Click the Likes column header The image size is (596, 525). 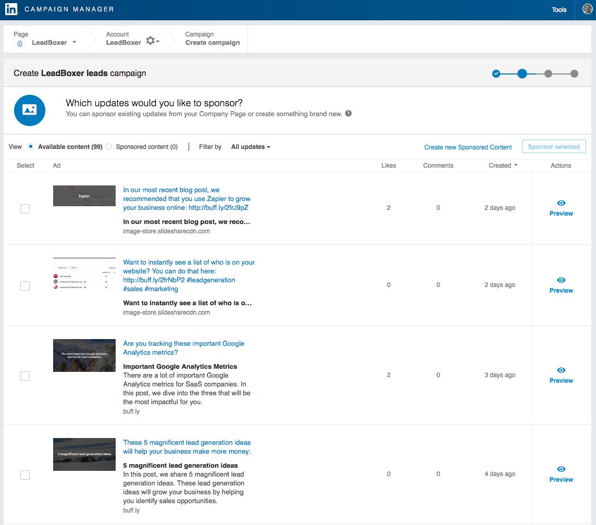click(x=389, y=165)
